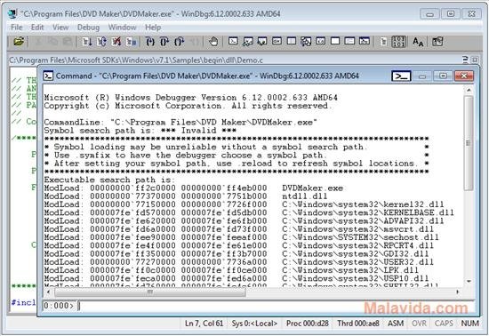The image size is (489, 336).
Task: Click the horizontal scrollbar thumb
Action: [150, 292]
